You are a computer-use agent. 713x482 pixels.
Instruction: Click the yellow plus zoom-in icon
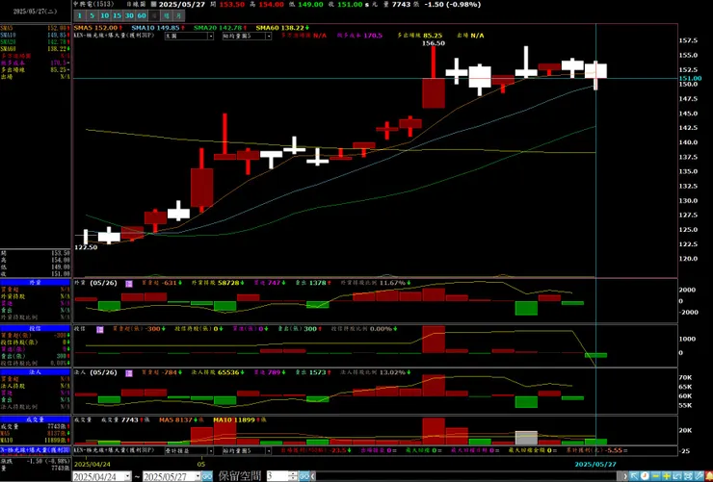pyautogui.click(x=667, y=476)
